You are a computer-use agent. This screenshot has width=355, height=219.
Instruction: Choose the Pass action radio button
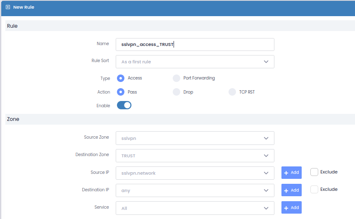121,92
